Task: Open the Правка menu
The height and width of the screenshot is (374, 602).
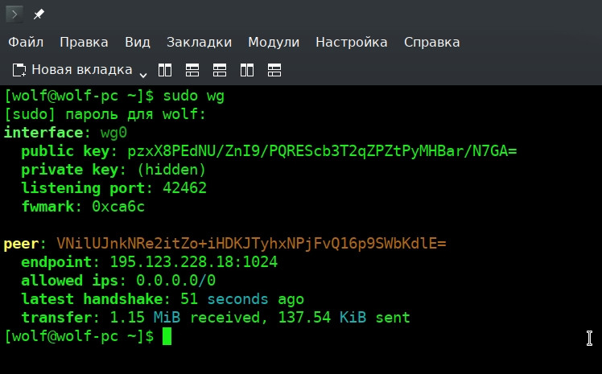Action: point(84,42)
